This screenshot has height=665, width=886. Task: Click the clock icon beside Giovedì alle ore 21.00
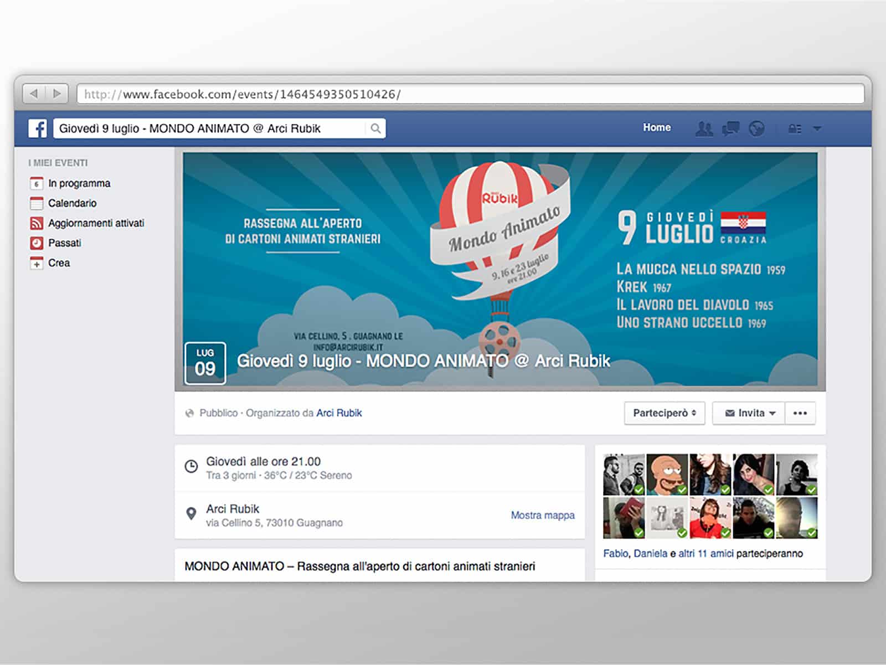point(191,466)
